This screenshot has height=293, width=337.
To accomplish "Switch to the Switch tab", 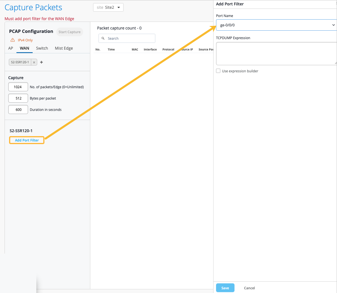I will pyautogui.click(x=42, y=48).
